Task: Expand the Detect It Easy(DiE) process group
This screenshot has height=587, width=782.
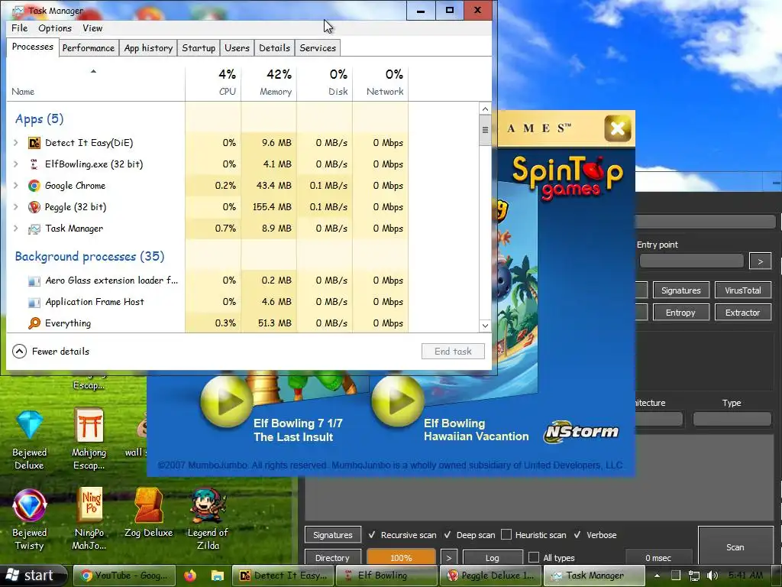Action: pyautogui.click(x=16, y=143)
